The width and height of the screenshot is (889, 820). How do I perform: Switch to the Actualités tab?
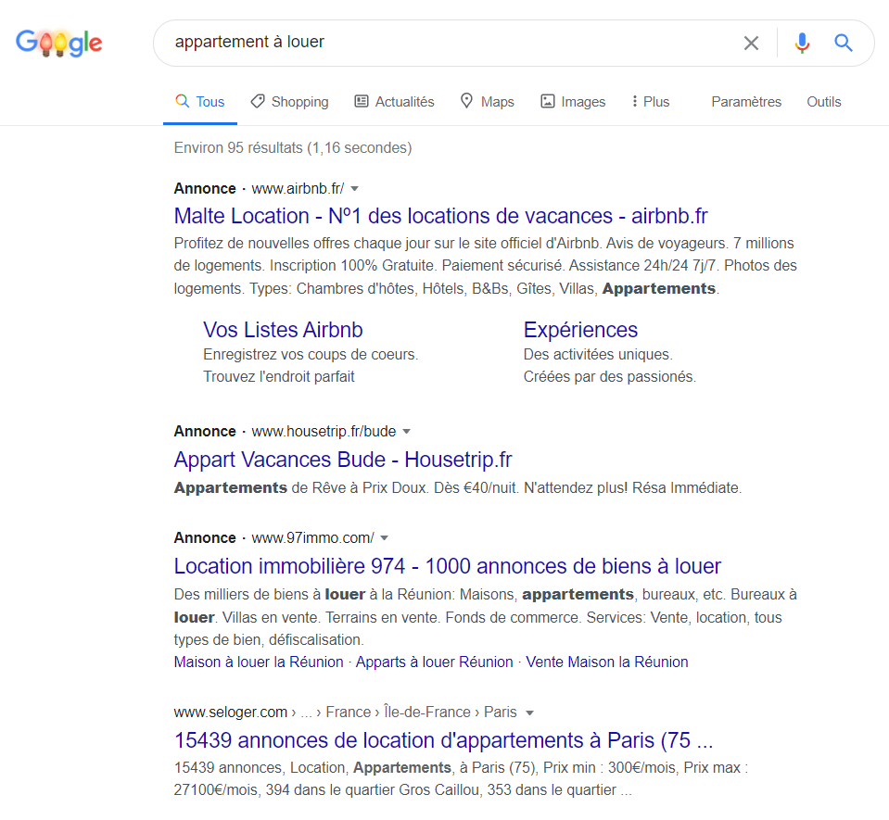click(x=394, y=102)
